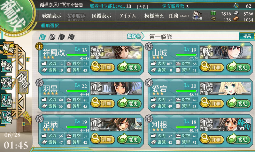
Task: Open 任務 quest menu
Action: [x=179, y=16]
